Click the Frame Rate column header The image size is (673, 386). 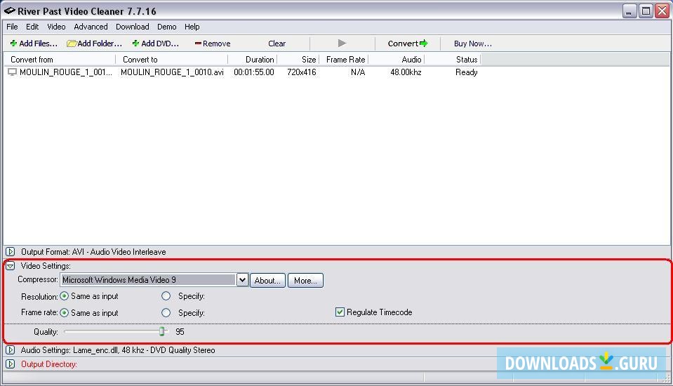[x=344, y=59]
